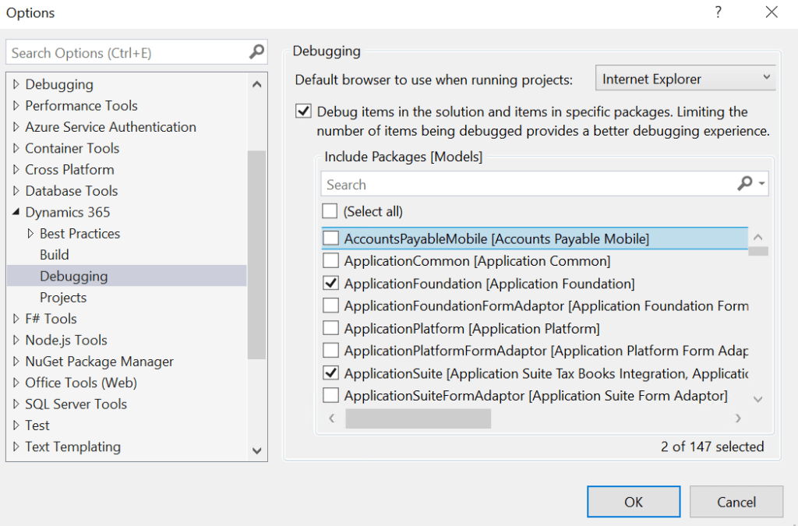This screenshot has height=526, width=798.
Task: Check the AccountsPayableMobile package checkbox
Action: pyautogui.click(x=331, y=238)
